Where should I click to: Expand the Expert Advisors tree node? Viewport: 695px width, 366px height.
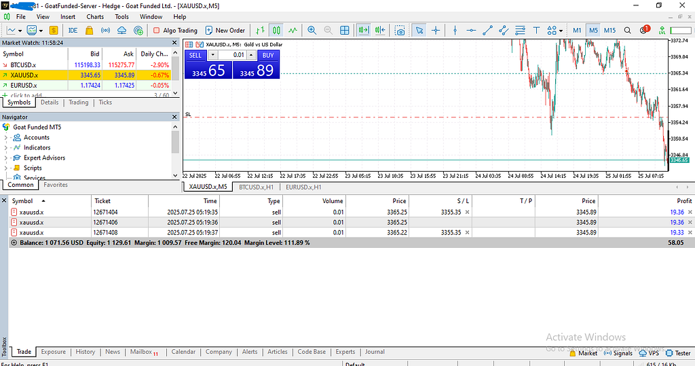tap(5, 158)
